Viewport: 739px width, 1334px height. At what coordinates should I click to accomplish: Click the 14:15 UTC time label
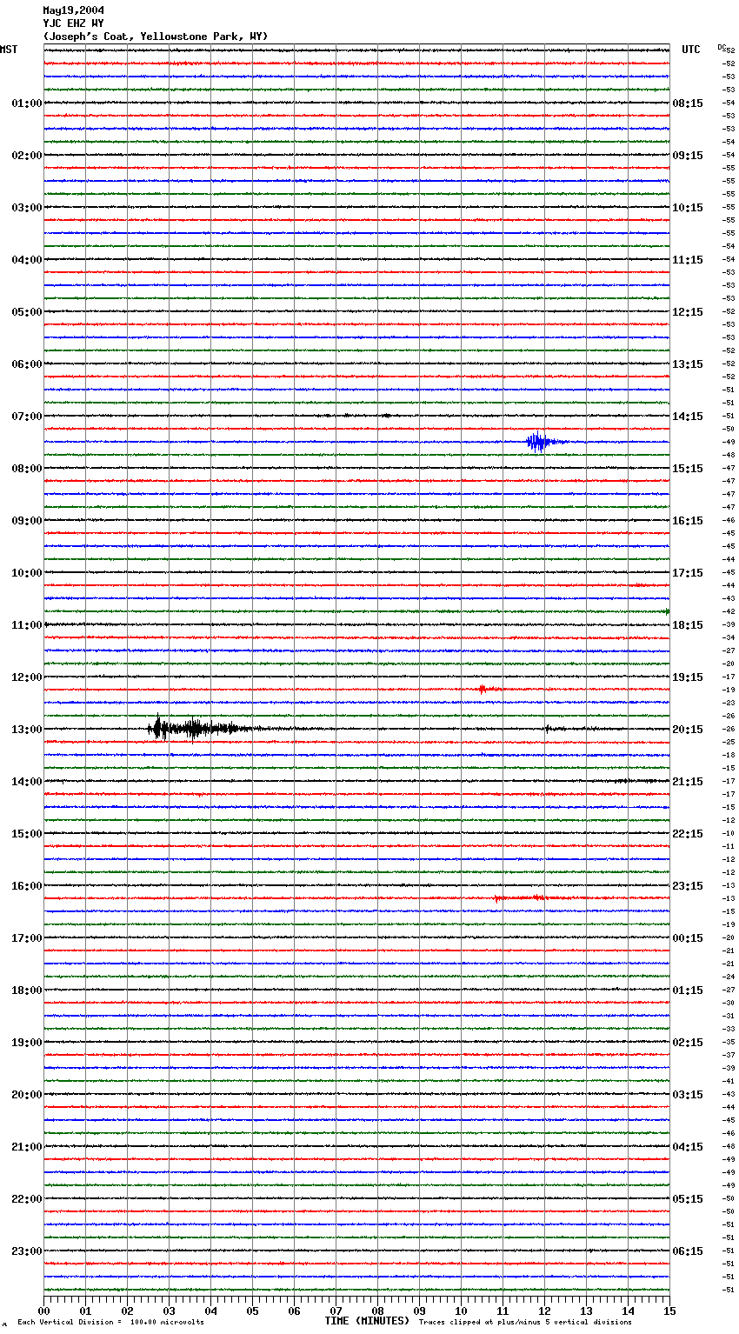coord(688,417)
